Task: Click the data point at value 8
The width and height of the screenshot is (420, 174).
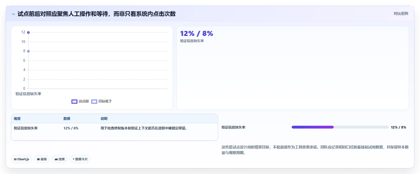Action: tap(28, 51)
